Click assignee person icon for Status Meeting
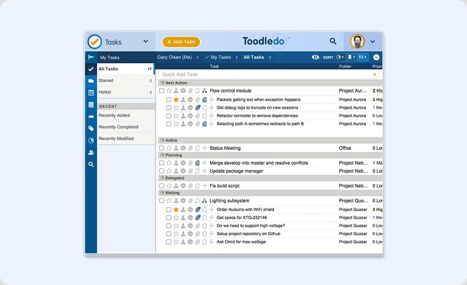This screenshot has height=285, width=467. [176, 148]
